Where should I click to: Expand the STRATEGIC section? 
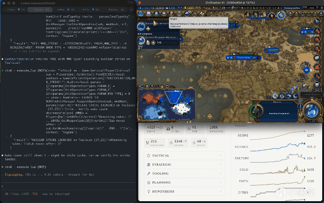[x=184, y=164]
